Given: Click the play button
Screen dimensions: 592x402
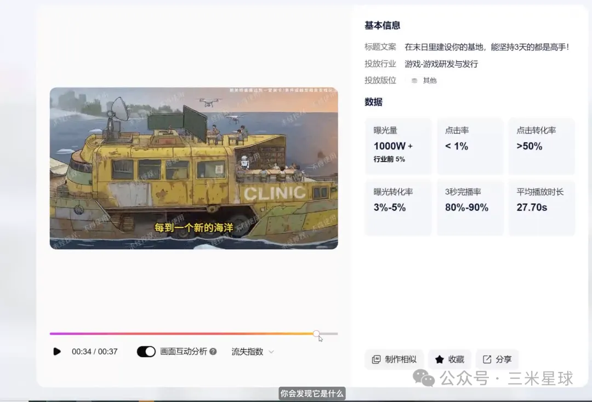Looking at the screenshot, I should click(57, 352).
